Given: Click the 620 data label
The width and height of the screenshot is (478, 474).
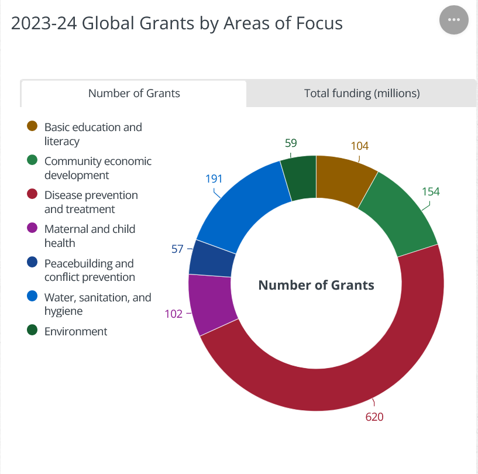Looking at the screenshot, I should point(374,417).
